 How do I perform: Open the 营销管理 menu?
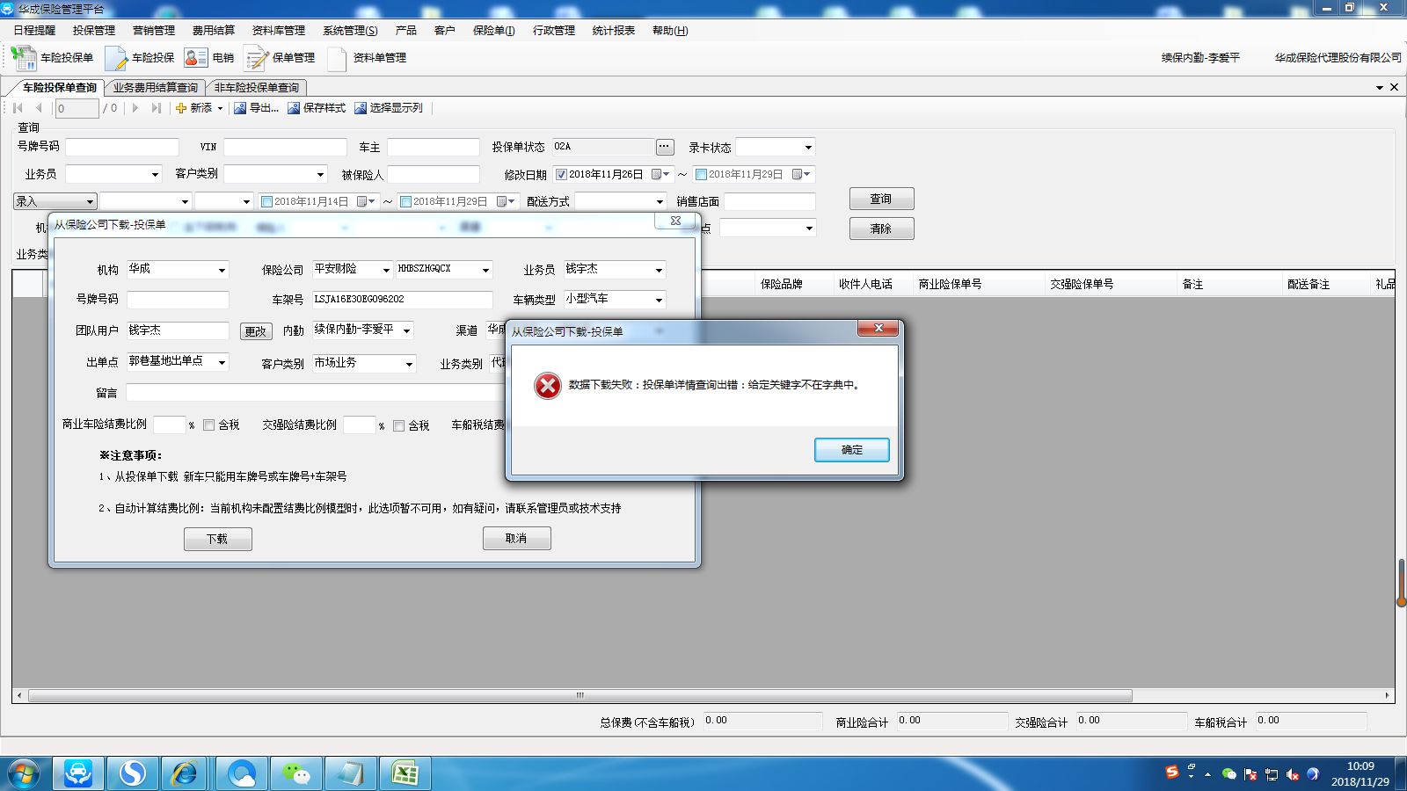coord(154,31)
